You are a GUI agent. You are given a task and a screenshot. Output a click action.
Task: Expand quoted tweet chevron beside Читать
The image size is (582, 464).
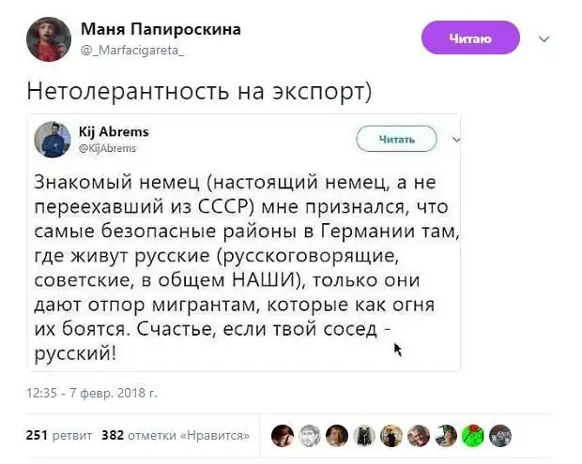(456, 139)
